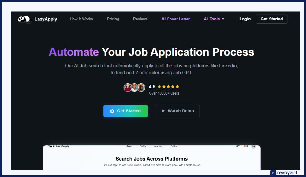Switch to the Analytics tab in the preview
Image resolution: width=306 pixels, height=177 pixels.
coord(158,146)
